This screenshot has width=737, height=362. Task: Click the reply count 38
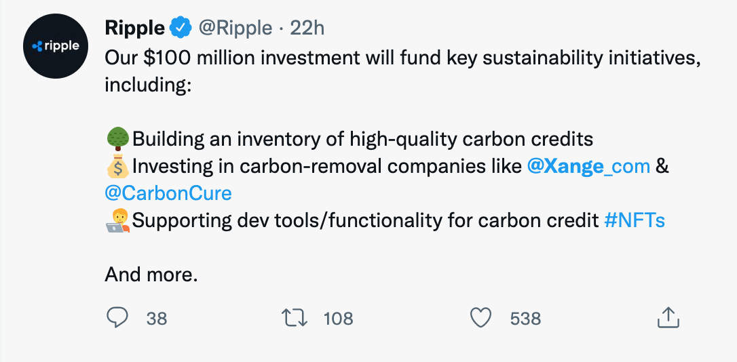pos(157,318)
